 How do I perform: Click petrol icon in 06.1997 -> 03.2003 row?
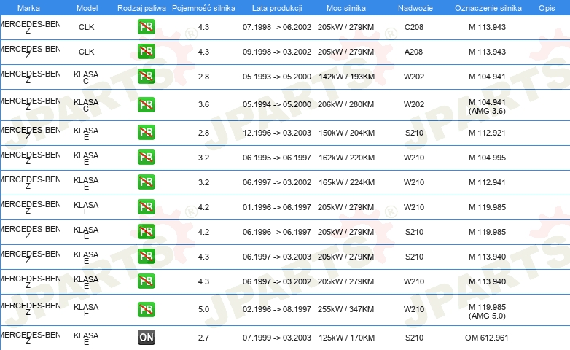(x=146, y=256)
